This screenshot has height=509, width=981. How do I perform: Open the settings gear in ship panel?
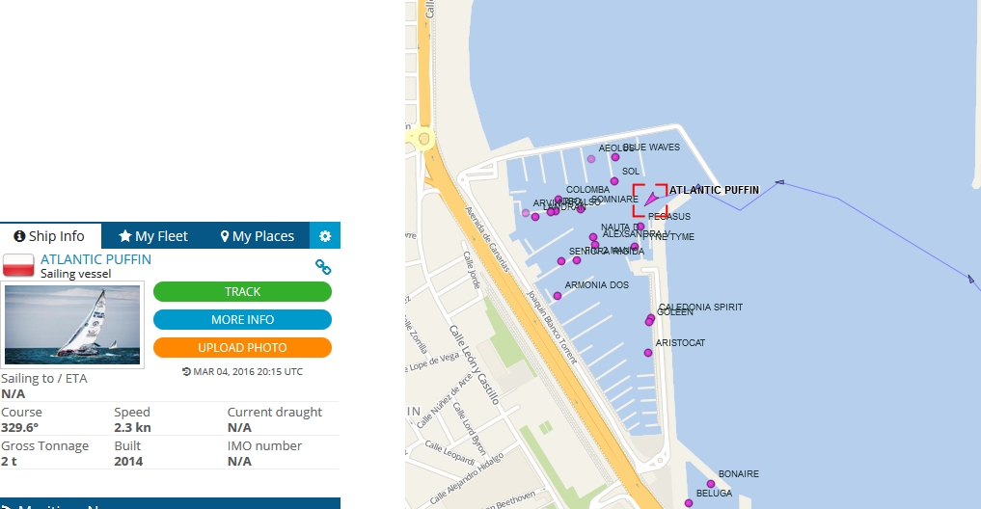(325, 236)
